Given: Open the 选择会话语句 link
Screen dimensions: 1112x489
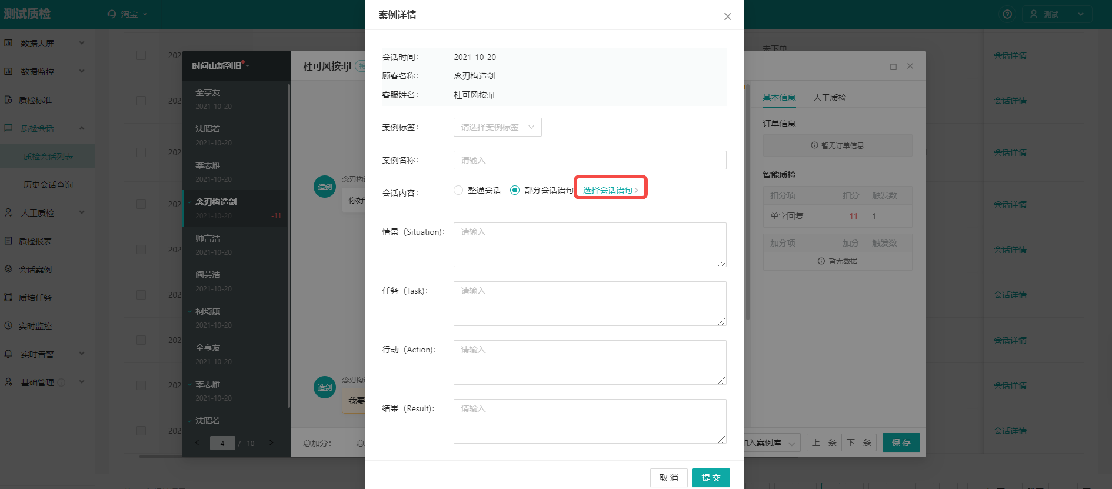Looking at the screenshot, I should click(x=610, y=190).
